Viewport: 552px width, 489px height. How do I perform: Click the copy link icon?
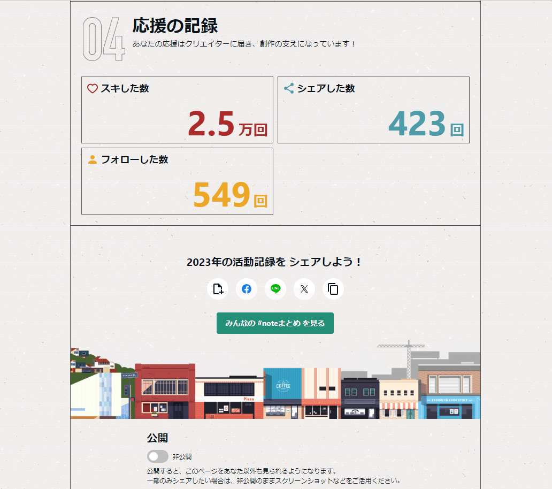[333, 289]
